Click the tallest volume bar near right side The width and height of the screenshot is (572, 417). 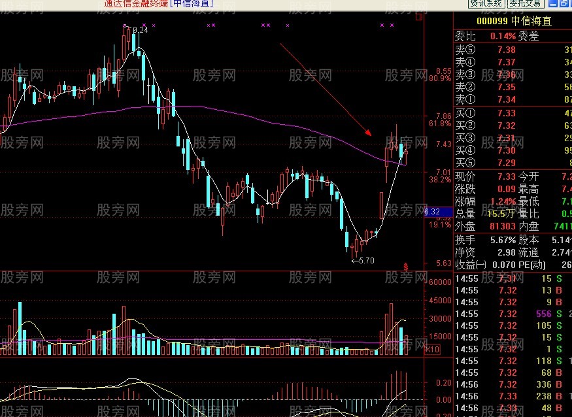(x=392, y=329)
